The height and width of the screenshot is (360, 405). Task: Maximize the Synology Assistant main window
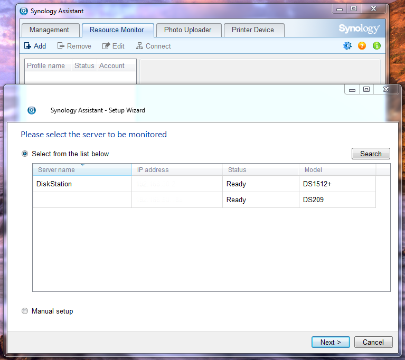point(354,9)
